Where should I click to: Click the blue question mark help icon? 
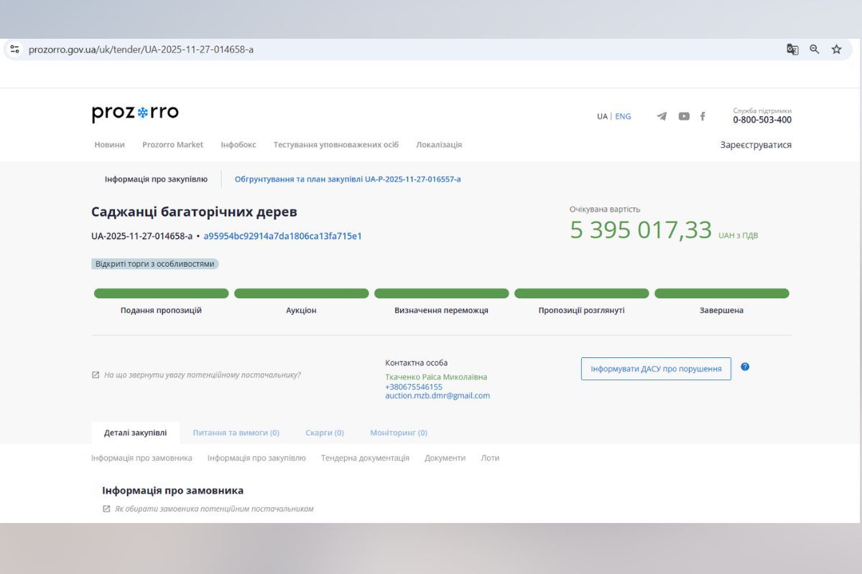745,367
